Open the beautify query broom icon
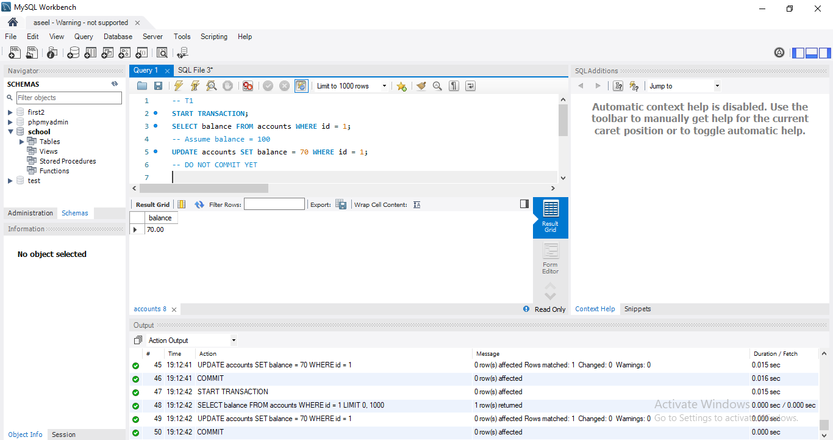 click(x=421, y=86)
